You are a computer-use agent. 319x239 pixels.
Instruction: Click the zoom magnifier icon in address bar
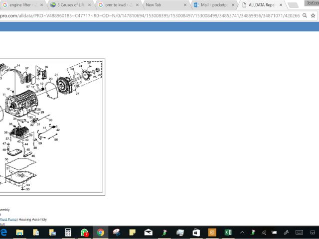tap(305, 15)
